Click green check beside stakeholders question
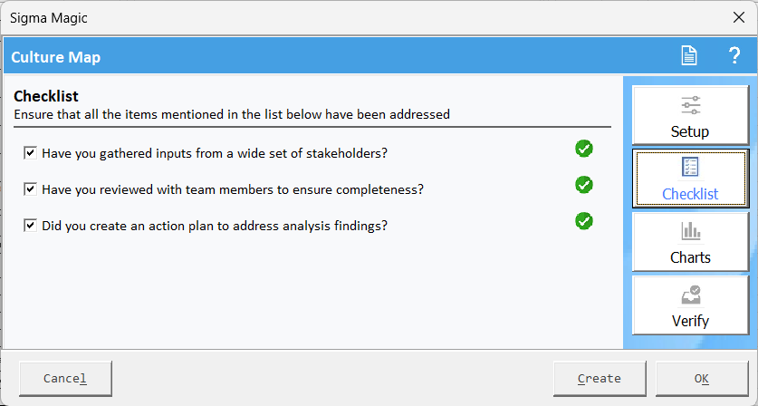The image size is (758, 406). [x=584, y=149]
